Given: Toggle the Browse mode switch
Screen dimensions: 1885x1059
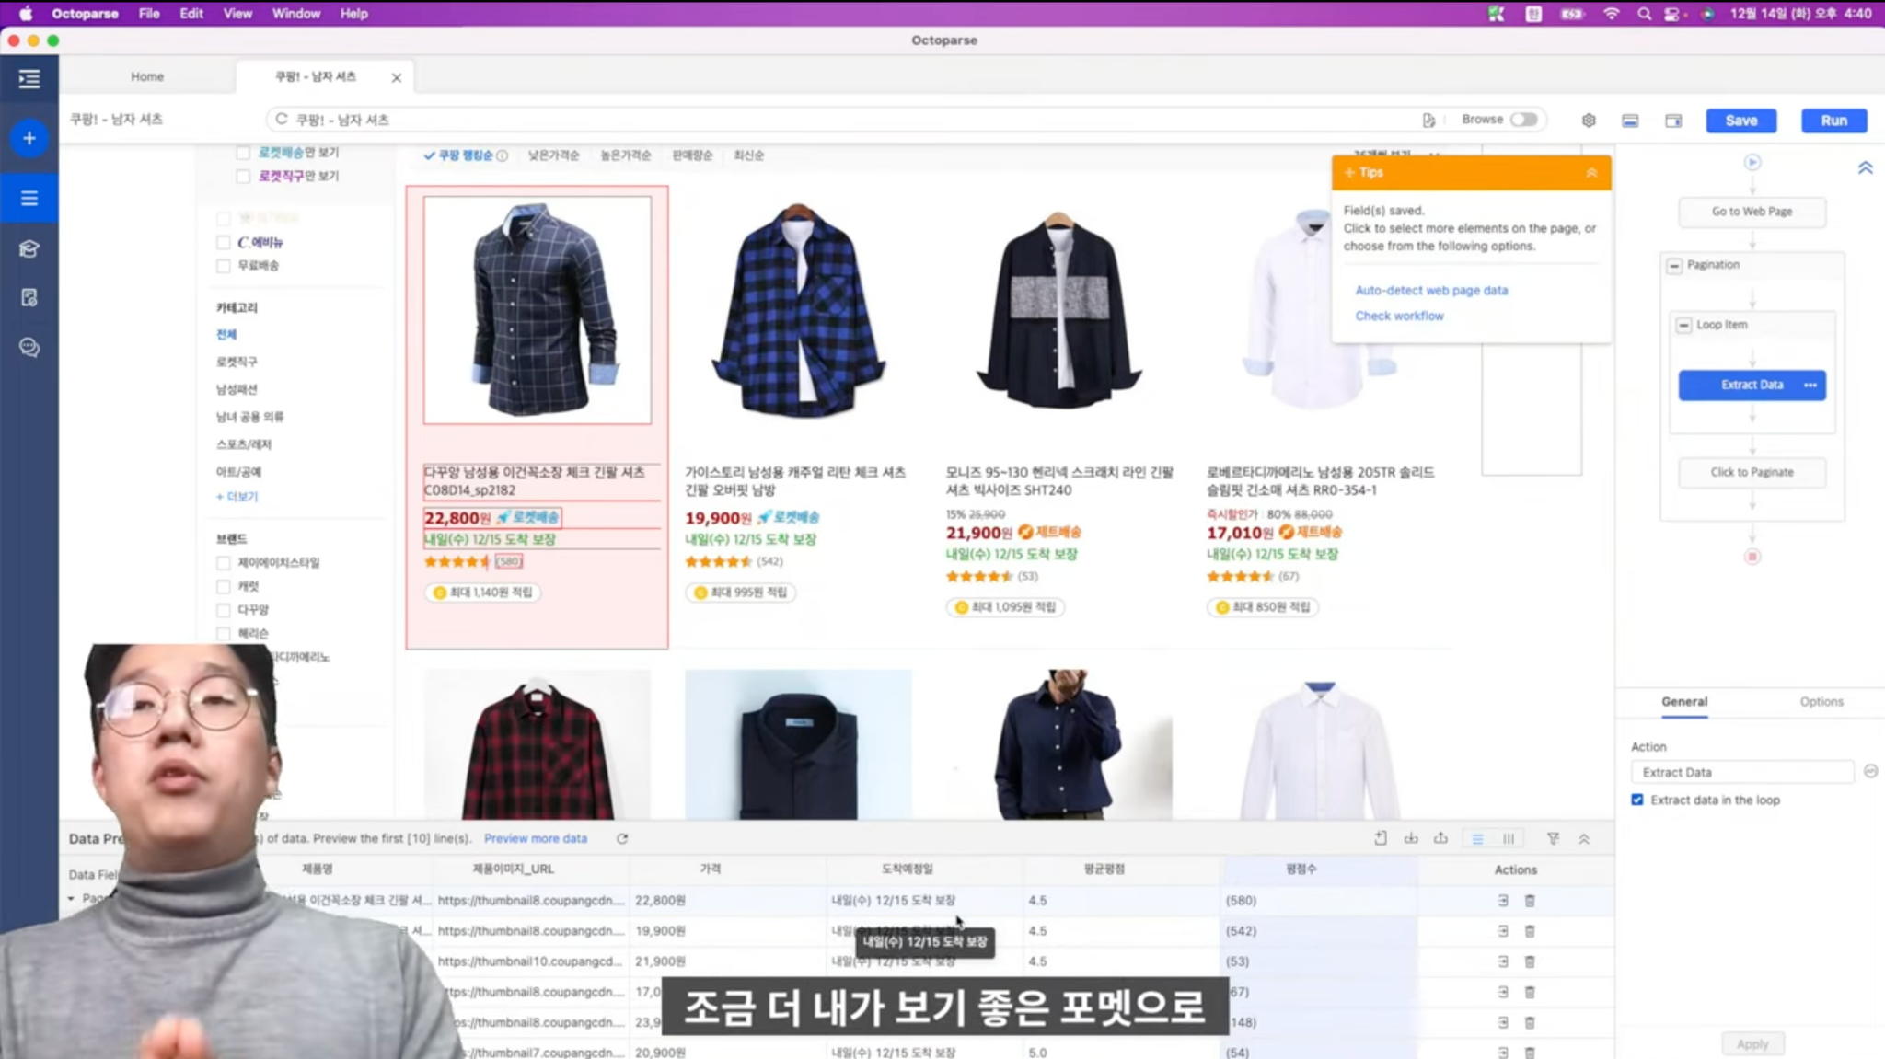Looking at the screenshot, I should (1523, 120).
